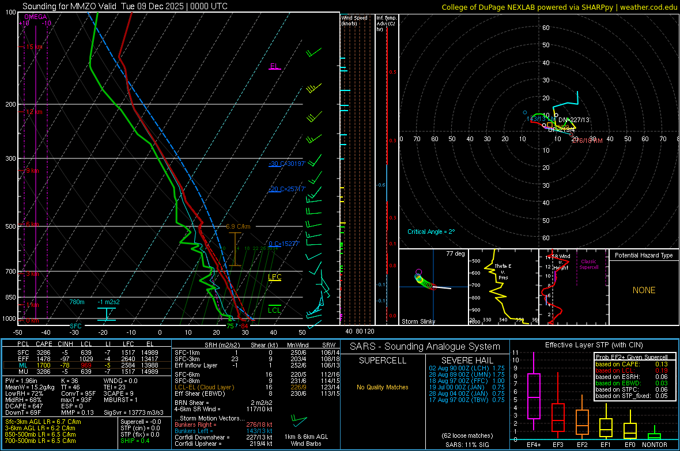The height and width of the screenshot is (451, 680).
Task: Click the '780m' effective inflow label
Action: click(77, 302)
